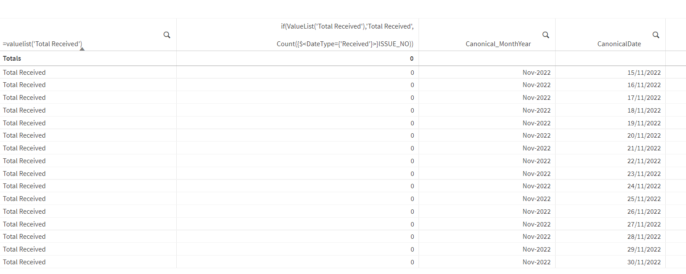This screenshot has height=274, width=686.
Task: Click the Totals row label
Action: [12, 58]
